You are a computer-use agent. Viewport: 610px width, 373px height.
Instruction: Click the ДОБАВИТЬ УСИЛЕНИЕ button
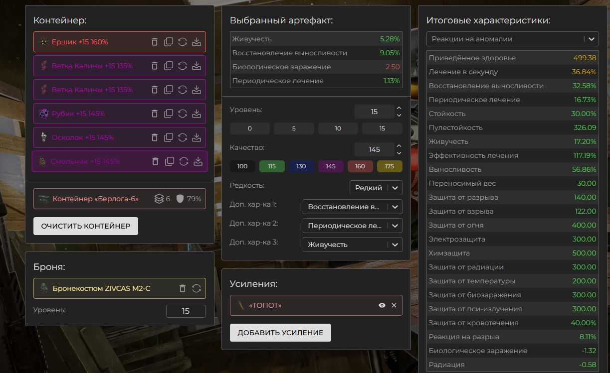(280, 333)
